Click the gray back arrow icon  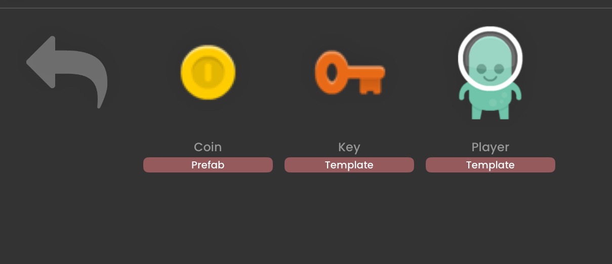pos(67,72)
